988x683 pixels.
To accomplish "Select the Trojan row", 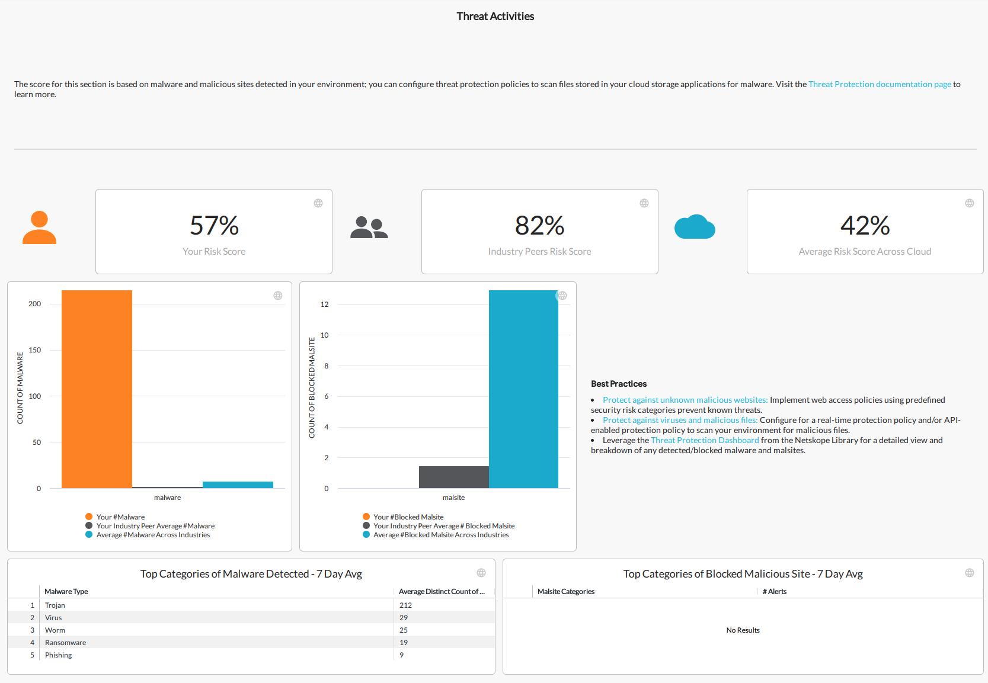I will tap(251, 605).
